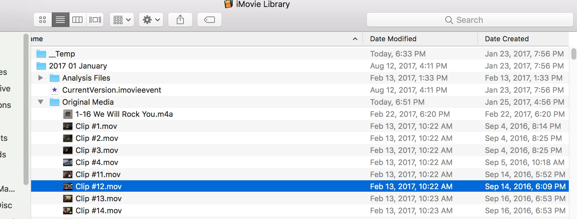The width and height of the screenshot is (577, 219).
Task: Select the Analysis Files name
Action: click(x=86, y=78)
